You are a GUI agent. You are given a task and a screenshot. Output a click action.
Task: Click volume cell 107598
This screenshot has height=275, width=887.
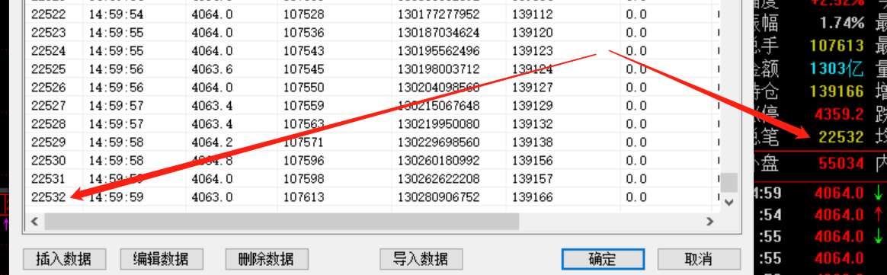pyautogui.click(x=304, y=178)
